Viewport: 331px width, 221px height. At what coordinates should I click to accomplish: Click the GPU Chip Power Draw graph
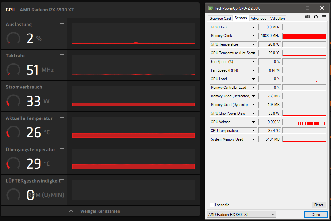coord(304,113)
